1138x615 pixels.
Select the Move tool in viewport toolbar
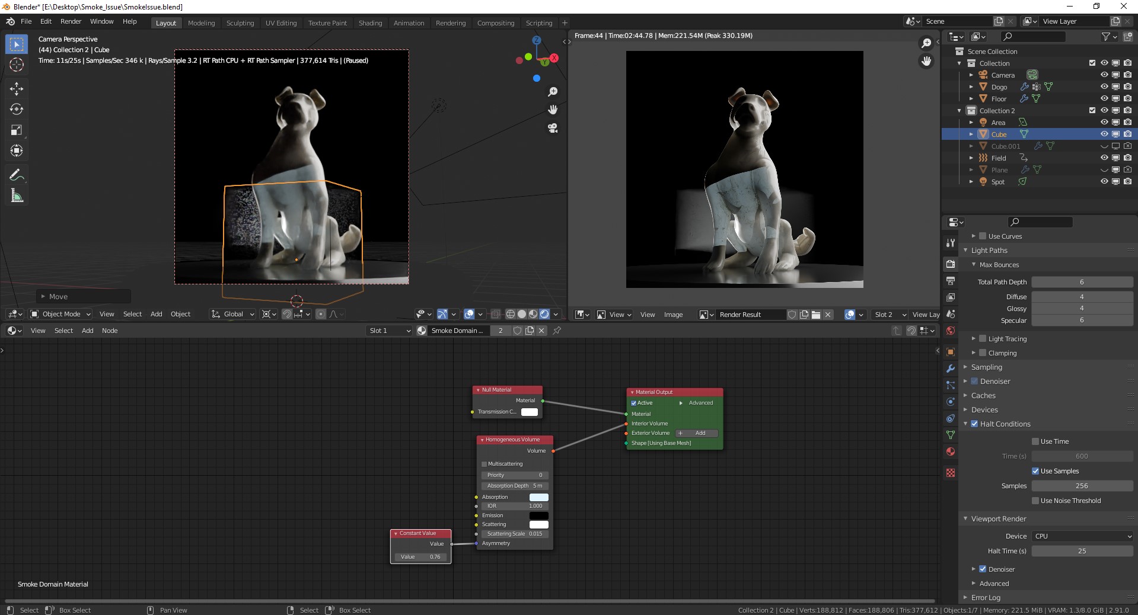coord(17,89)
